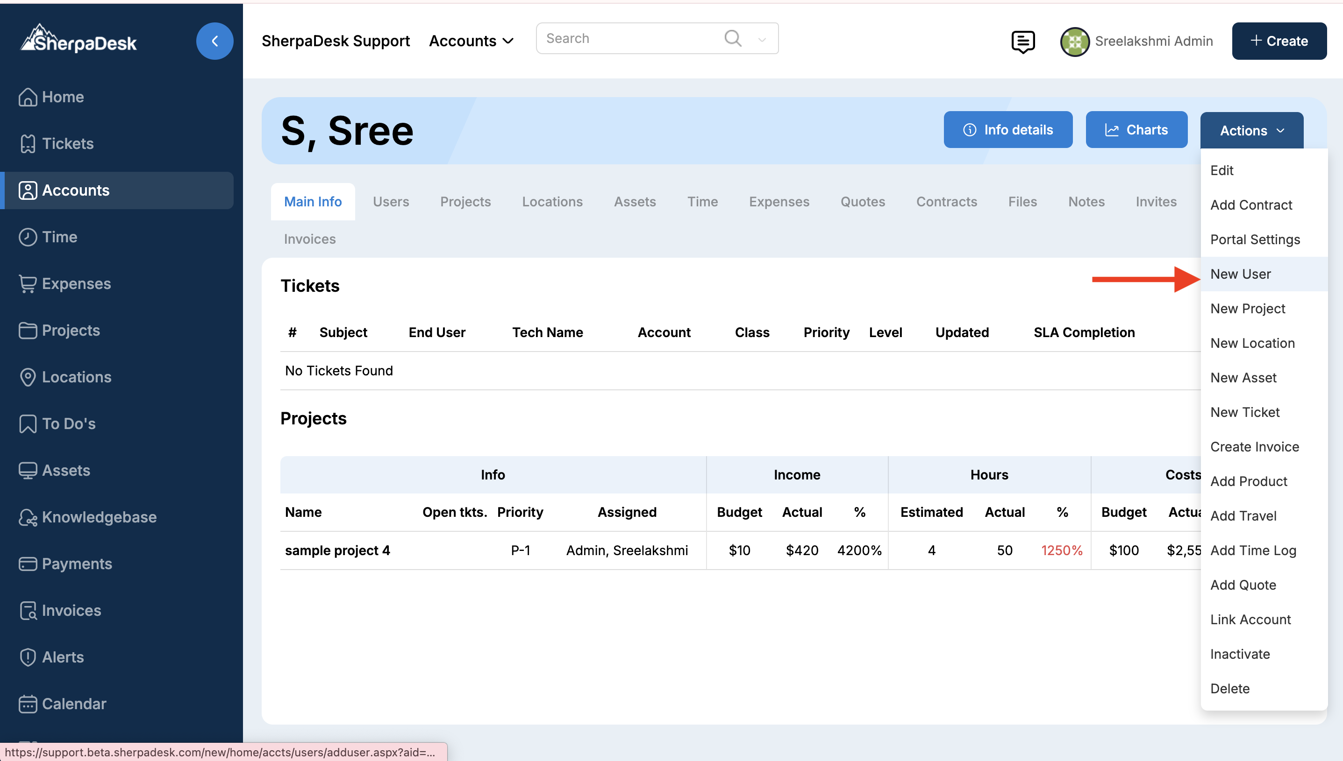
Task: Click the Info details button
Action: (1007, 130)
